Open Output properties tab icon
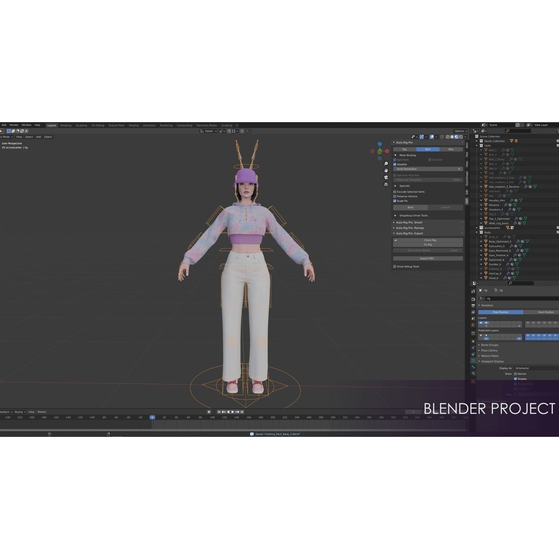 click(473, 305)
